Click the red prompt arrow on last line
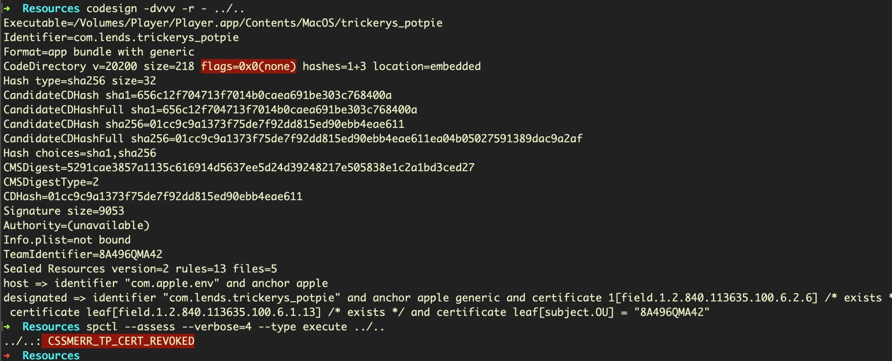The width and height of the screenshot is (892, 361). tap(7, 355)
